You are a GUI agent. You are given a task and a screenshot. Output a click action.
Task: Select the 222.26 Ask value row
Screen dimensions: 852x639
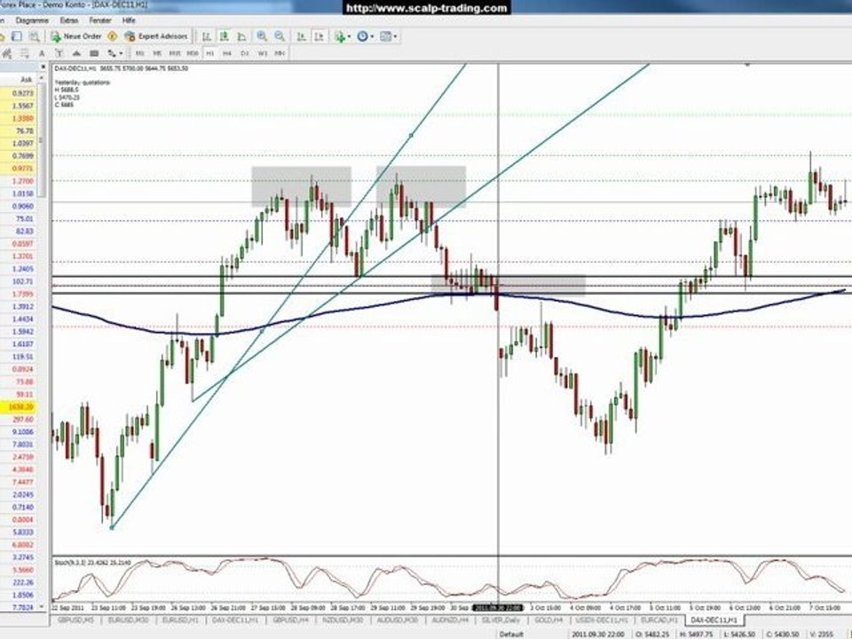tap(19, 582)
